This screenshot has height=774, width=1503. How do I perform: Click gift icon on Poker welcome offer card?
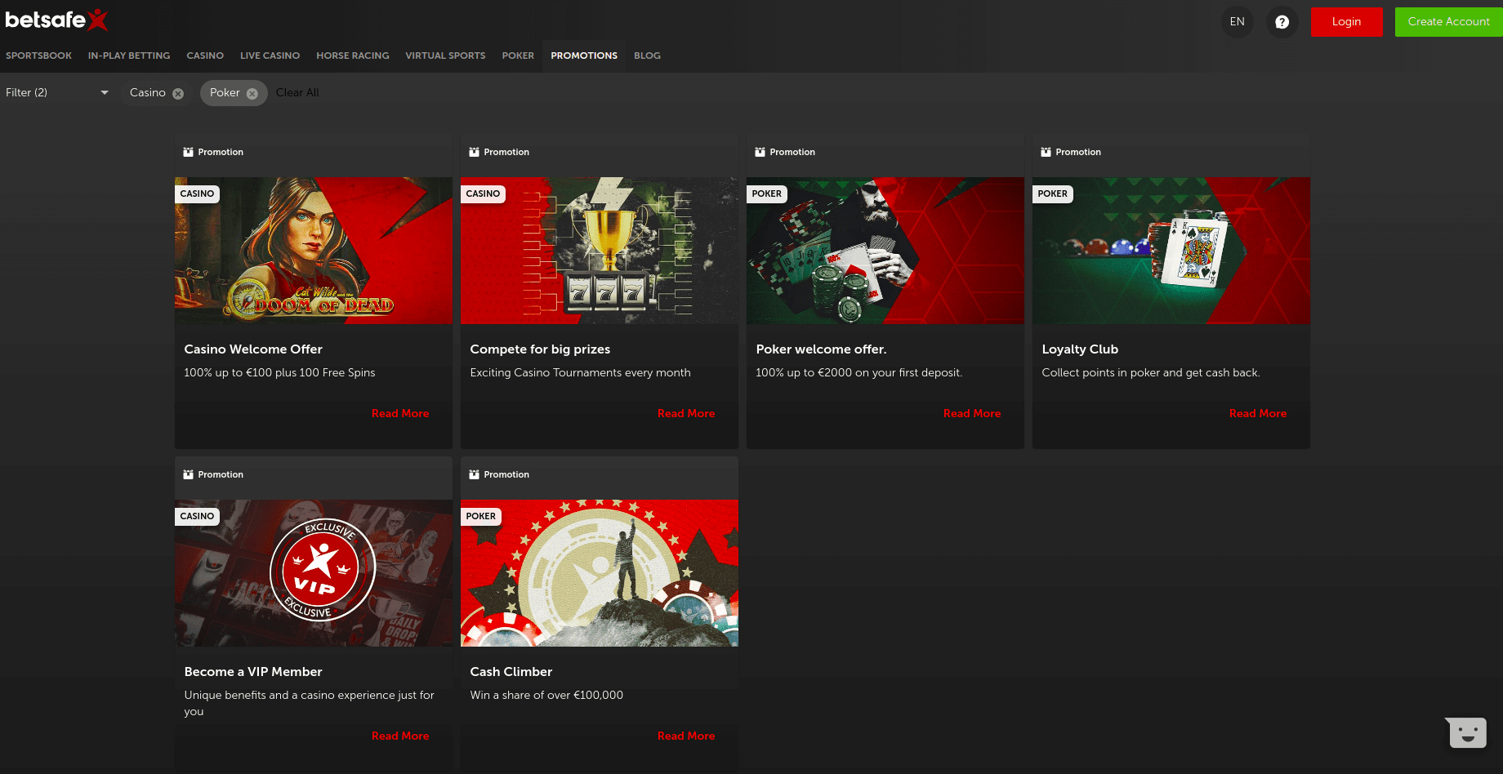[760, 152]
